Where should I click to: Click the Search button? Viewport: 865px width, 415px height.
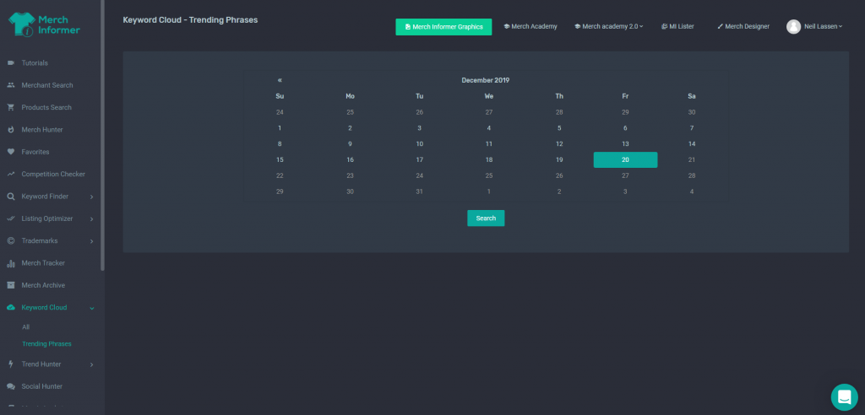click(486, 218)
